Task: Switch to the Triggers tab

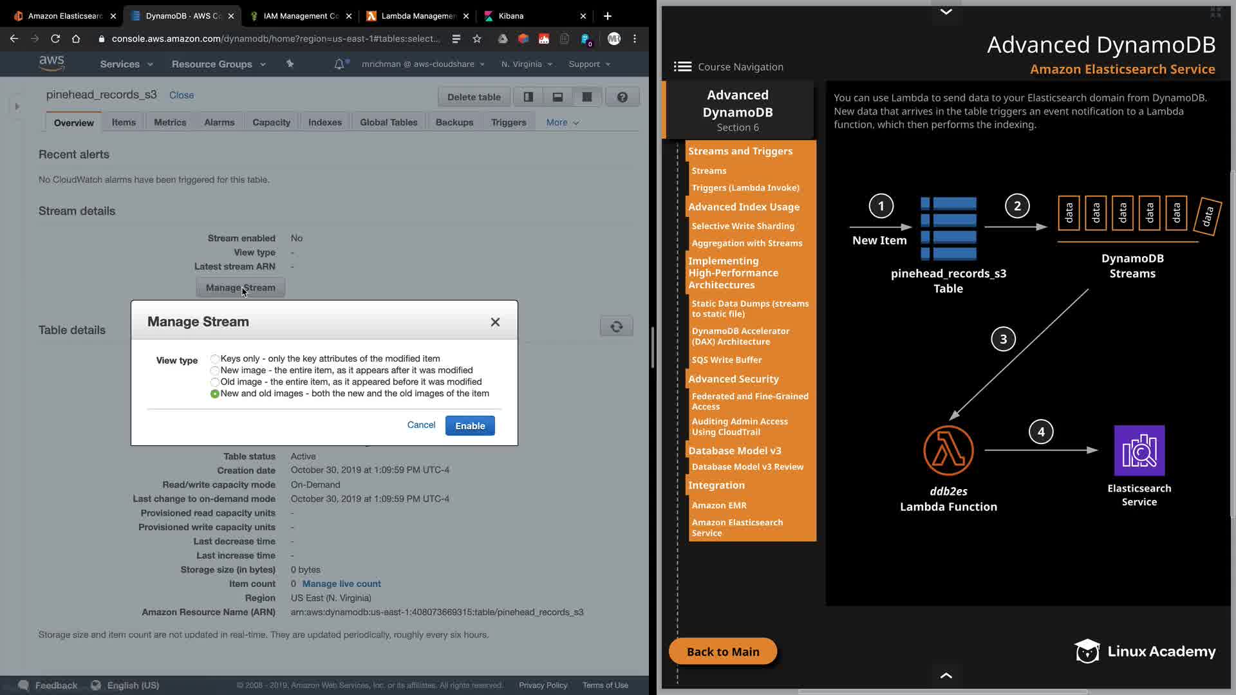Action: click(x=508, y=122)
